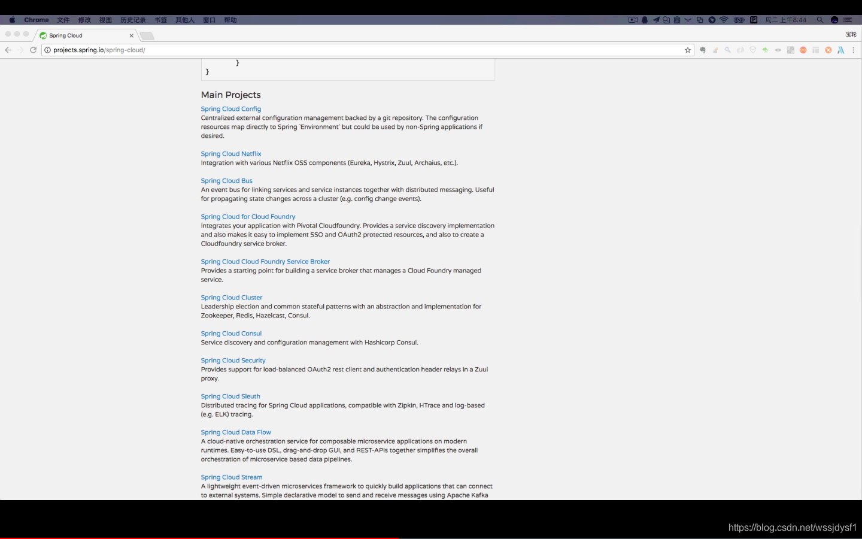Click the browser forward arrow
The image size is (862, 539).
point(20,50)
